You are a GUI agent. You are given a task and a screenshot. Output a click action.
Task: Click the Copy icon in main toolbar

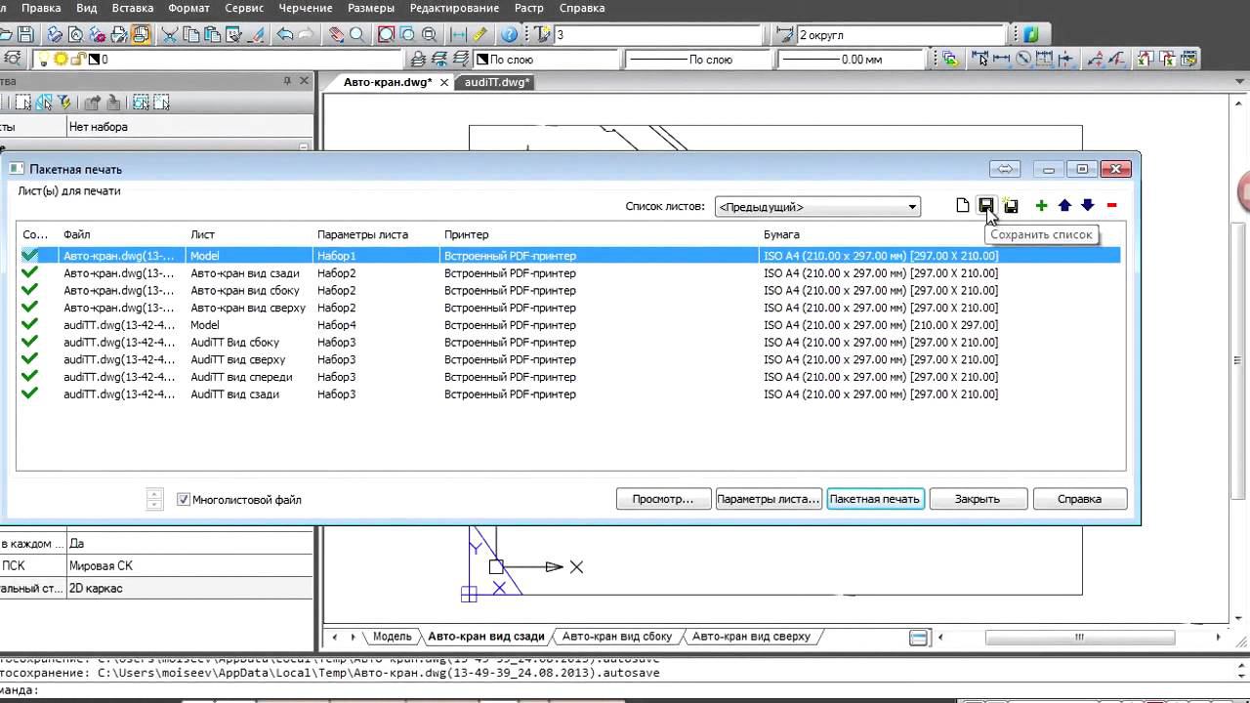point(191,34)
